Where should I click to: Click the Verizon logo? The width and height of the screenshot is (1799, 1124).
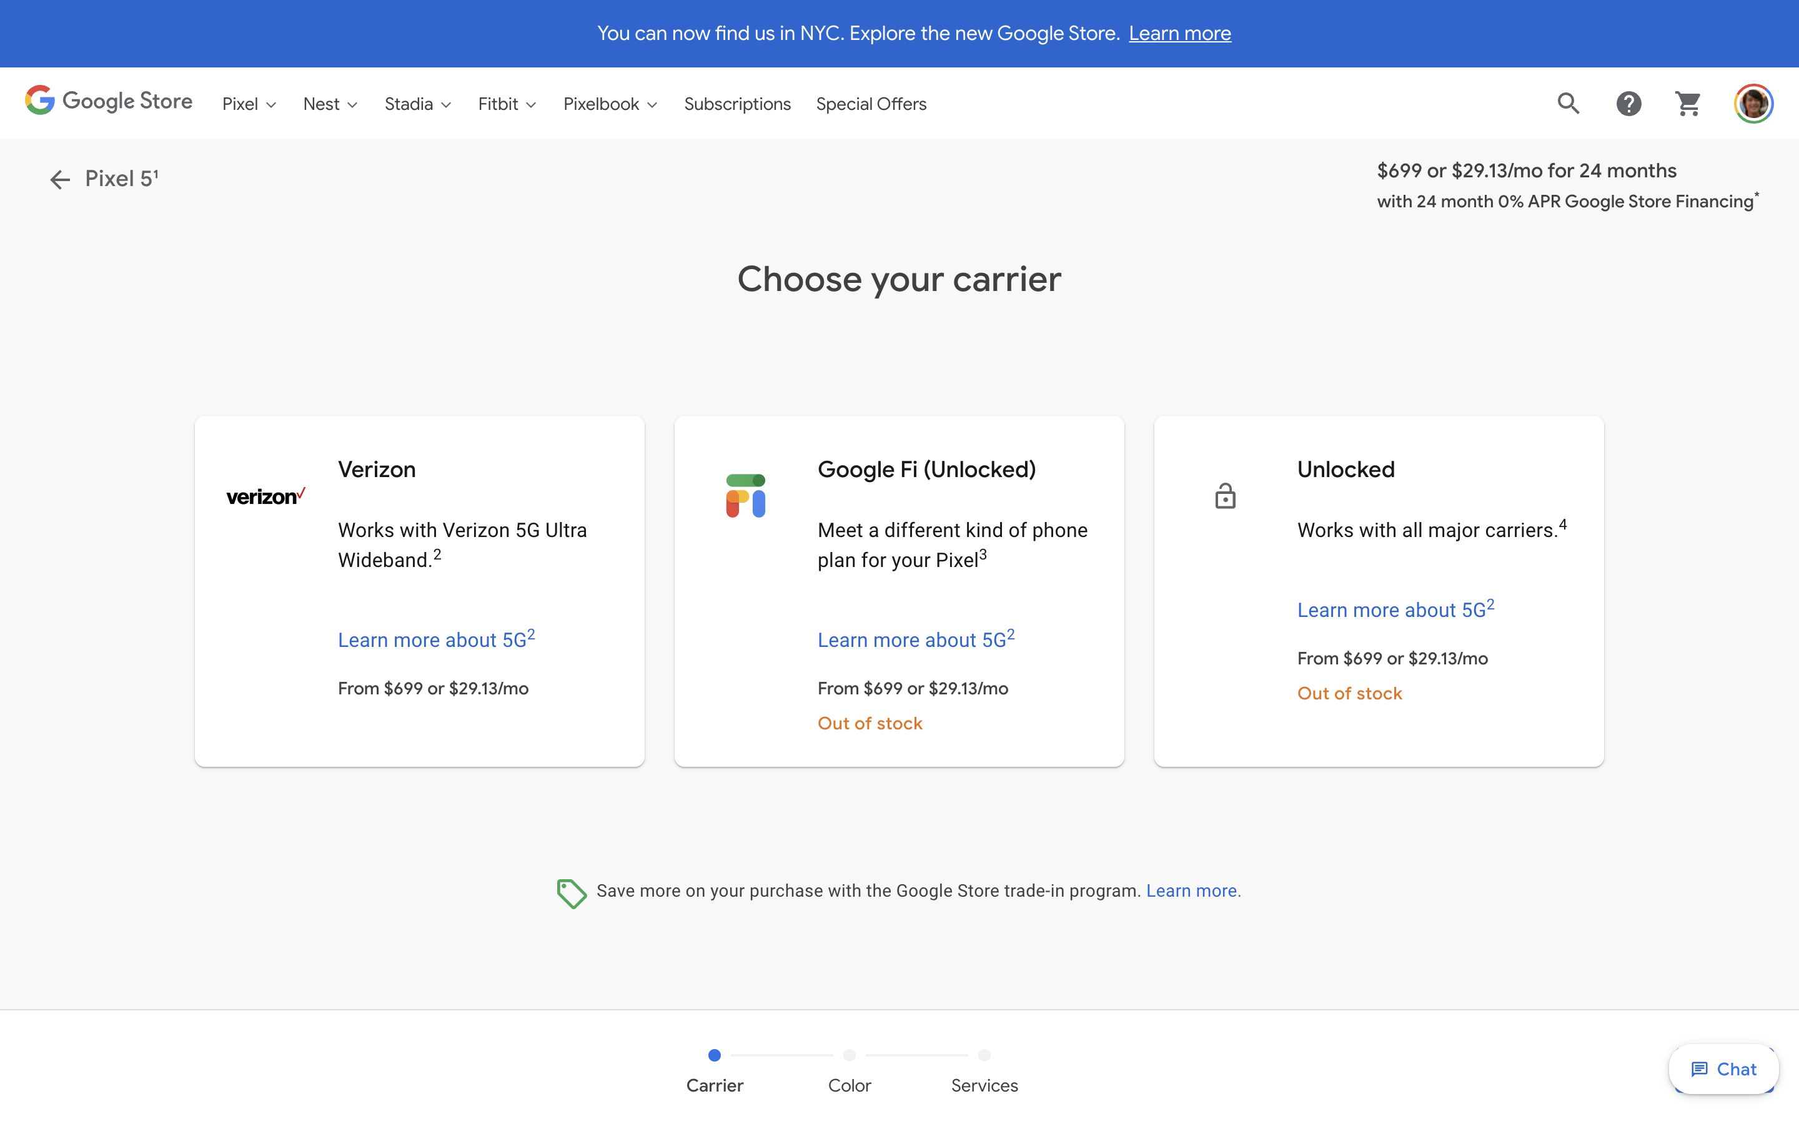[265, 496]
